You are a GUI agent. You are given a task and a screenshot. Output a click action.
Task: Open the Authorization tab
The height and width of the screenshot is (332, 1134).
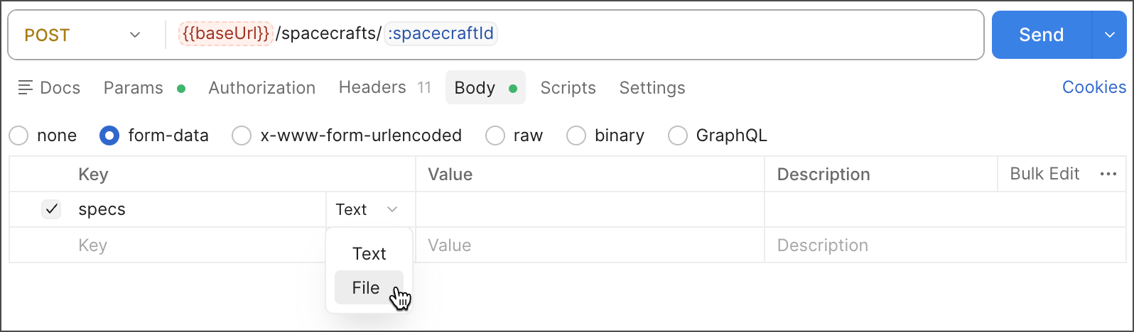point(261,88)
